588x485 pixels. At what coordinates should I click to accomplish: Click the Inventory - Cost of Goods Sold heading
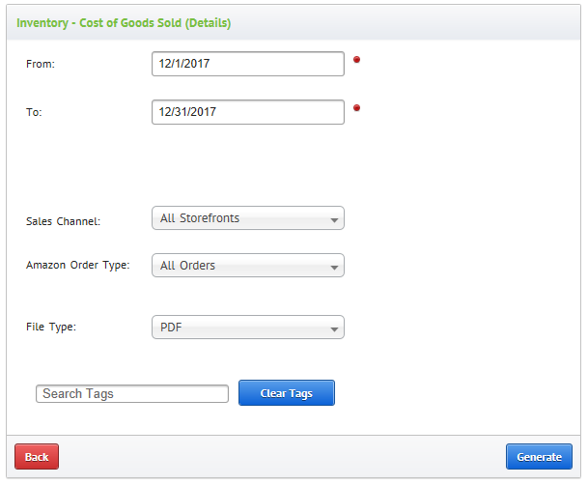coord(124,23)
